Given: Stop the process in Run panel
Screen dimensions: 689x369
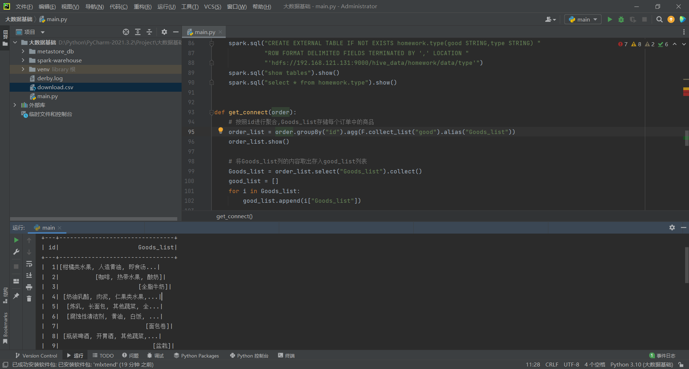Looking at the screenshot, I should (x=16, y=267).
